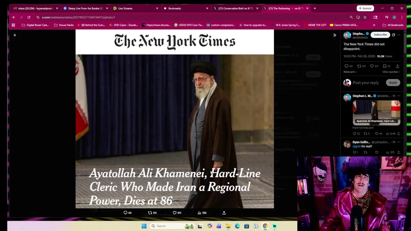The width and height of the screenshot is (411, 231).
Task: Open more options on Ryan Sullivan's reply
Action: 399,142
